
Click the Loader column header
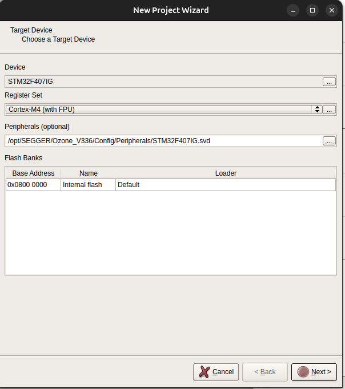(x=226, y=173)
